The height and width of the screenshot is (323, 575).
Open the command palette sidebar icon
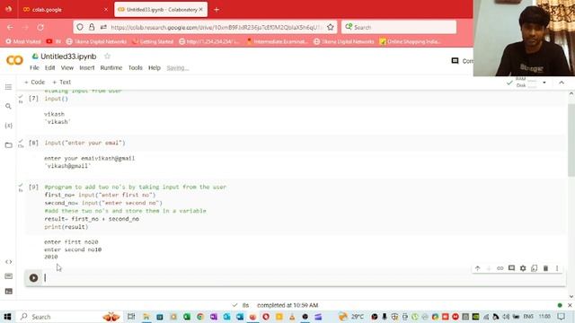pyautogui.click(x=8, y=276)
